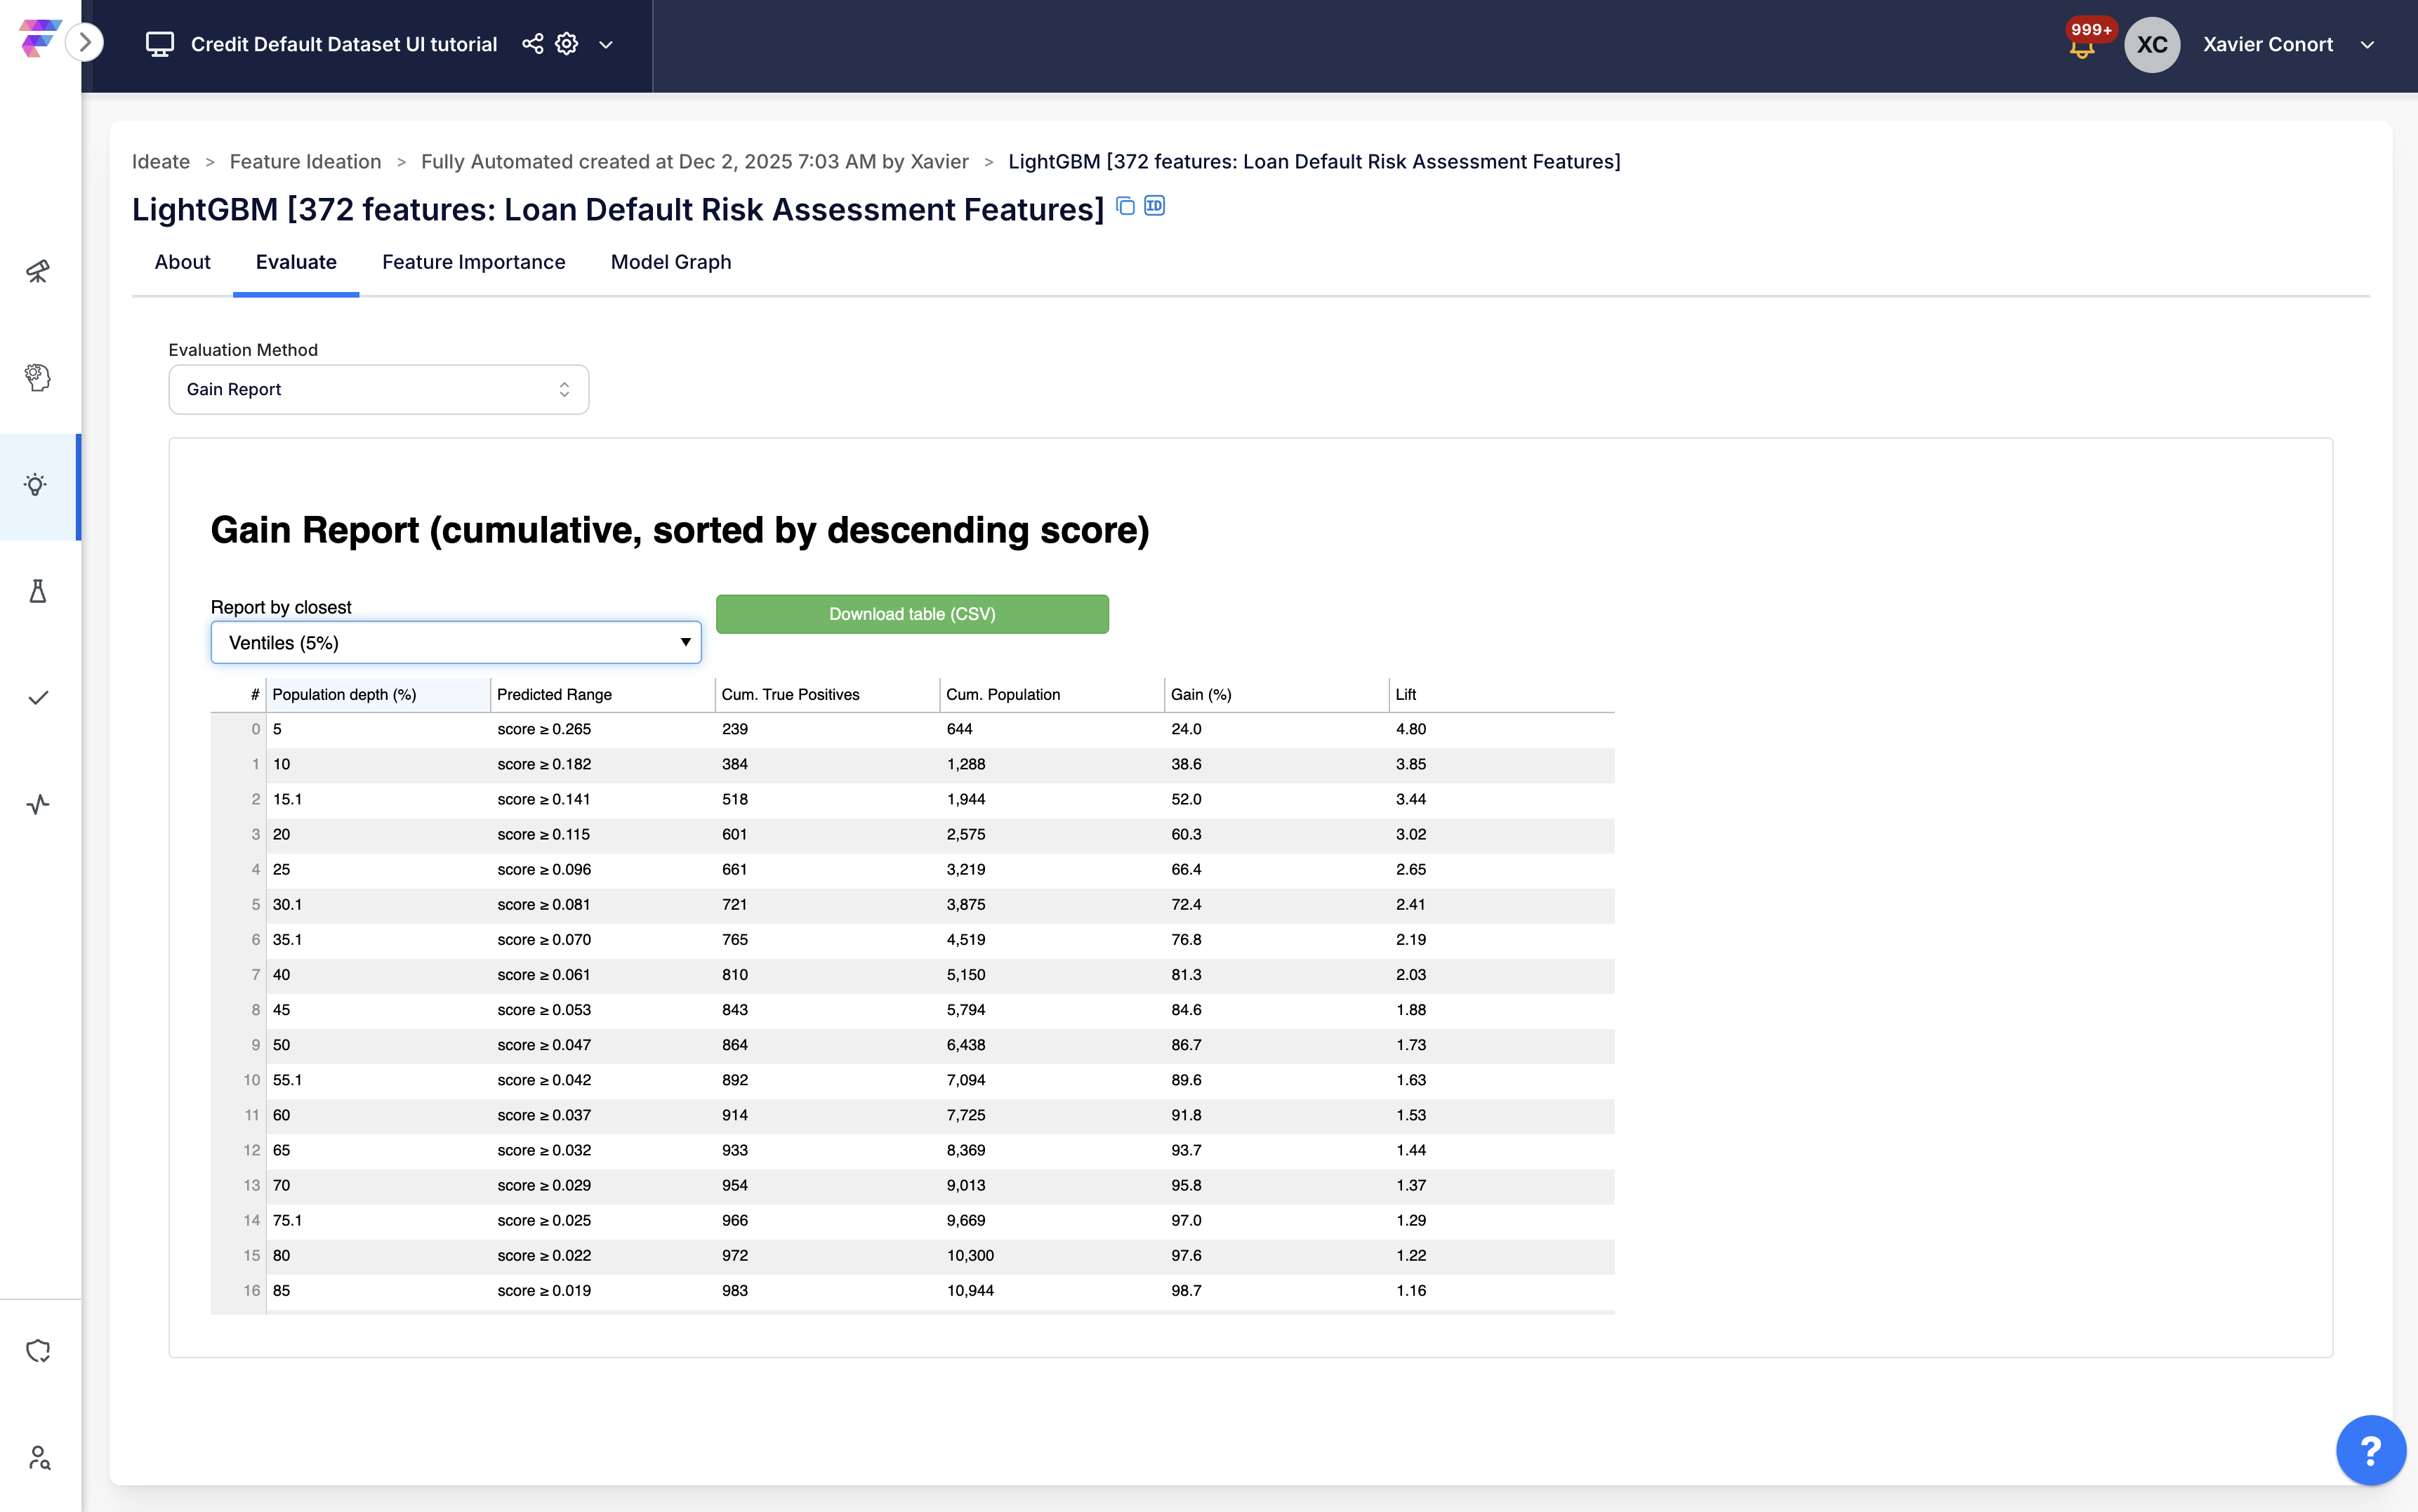
Task: Select the lightbulb Ideate sidebar icon
Action: tap(36, 486)
